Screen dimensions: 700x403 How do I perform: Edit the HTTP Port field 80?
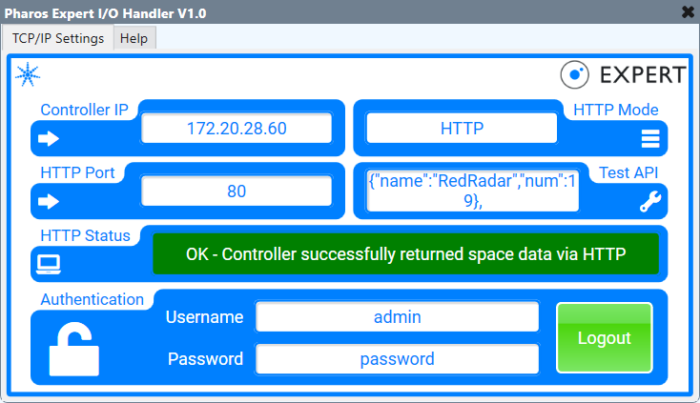[x=237, y=191]
